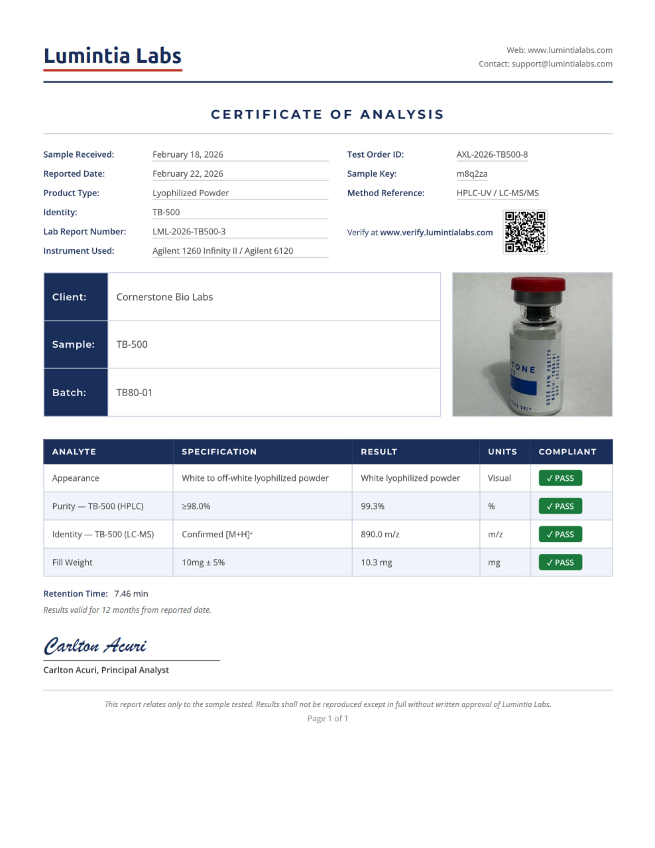This screenshot has height=848, width=655.
Task: Click the purity specification ≥98.0%
Action: click(x=196, y=506)
